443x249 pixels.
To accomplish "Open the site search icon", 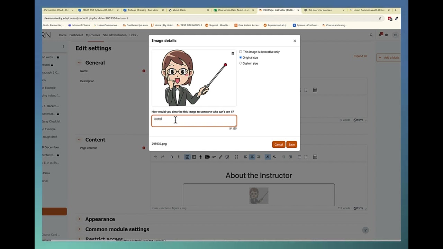I will [x=371, y=35].
